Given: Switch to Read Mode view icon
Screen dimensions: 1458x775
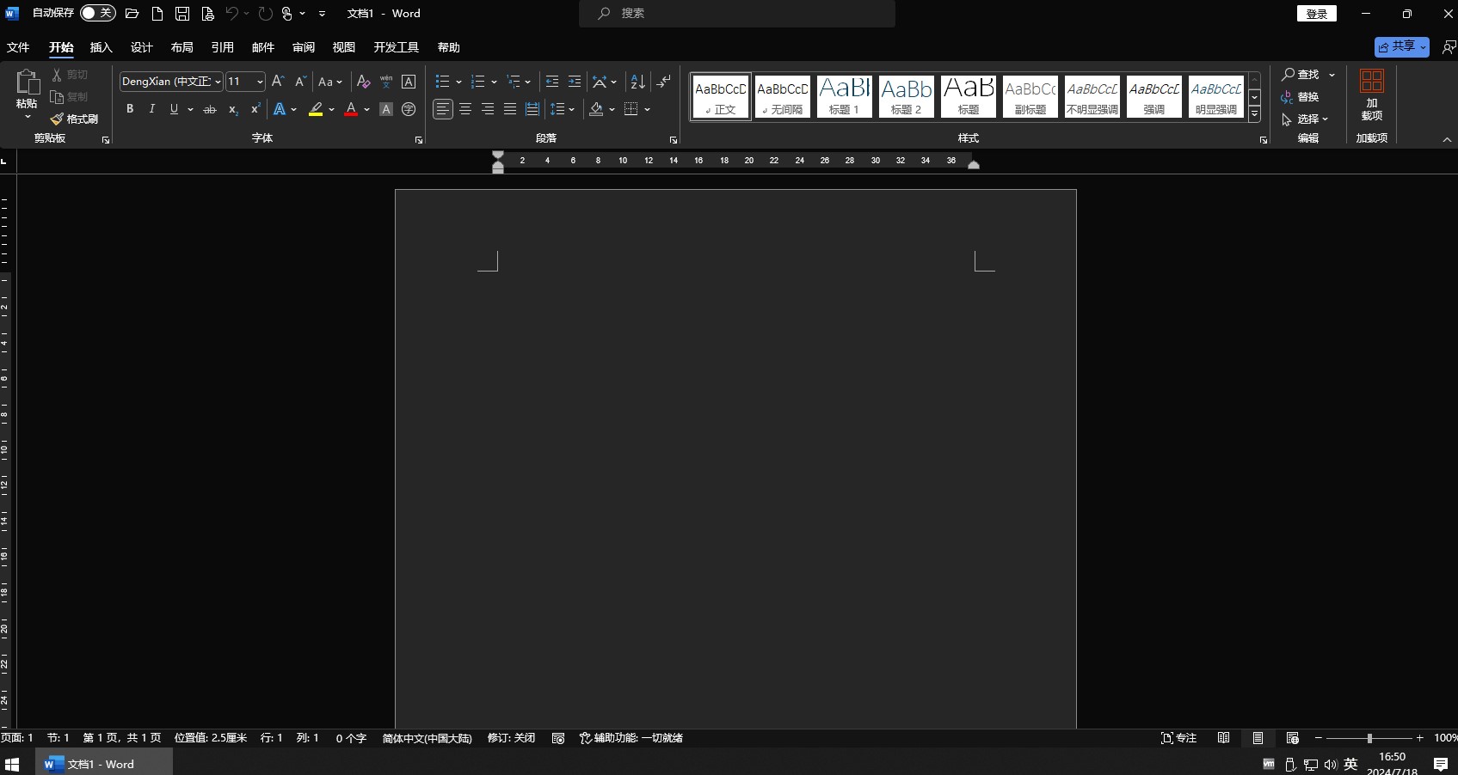Looking at the screenshot, I should click(1223, 738).
